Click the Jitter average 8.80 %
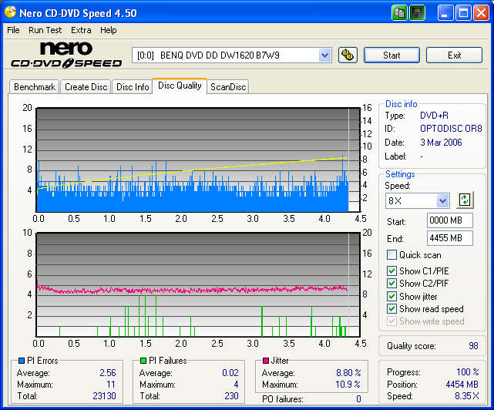This screenshot has width=494, height=410. [x=348, y=373]
